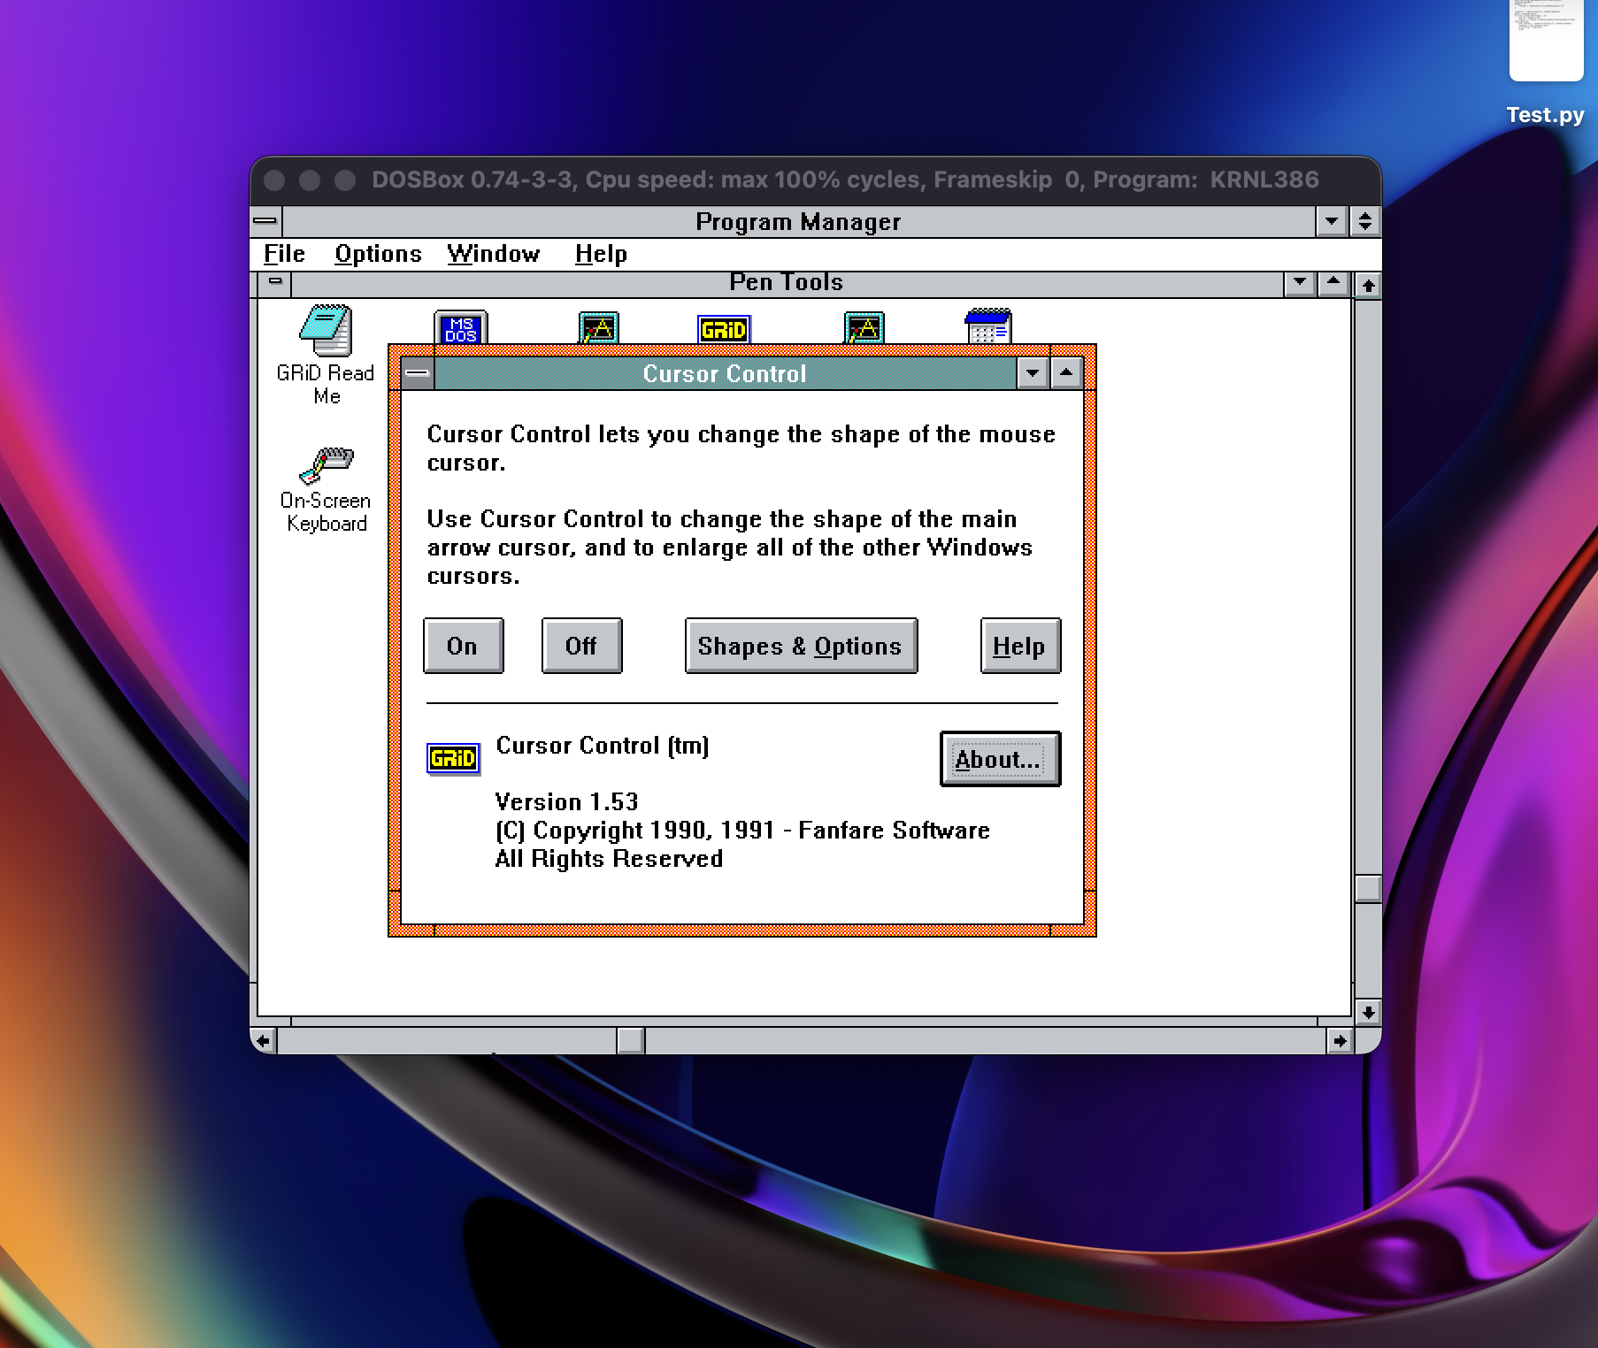This screenshot has height=1348, width=1598.
Task: Open the Pen Tools group control menu
Action: click(275, 282)
